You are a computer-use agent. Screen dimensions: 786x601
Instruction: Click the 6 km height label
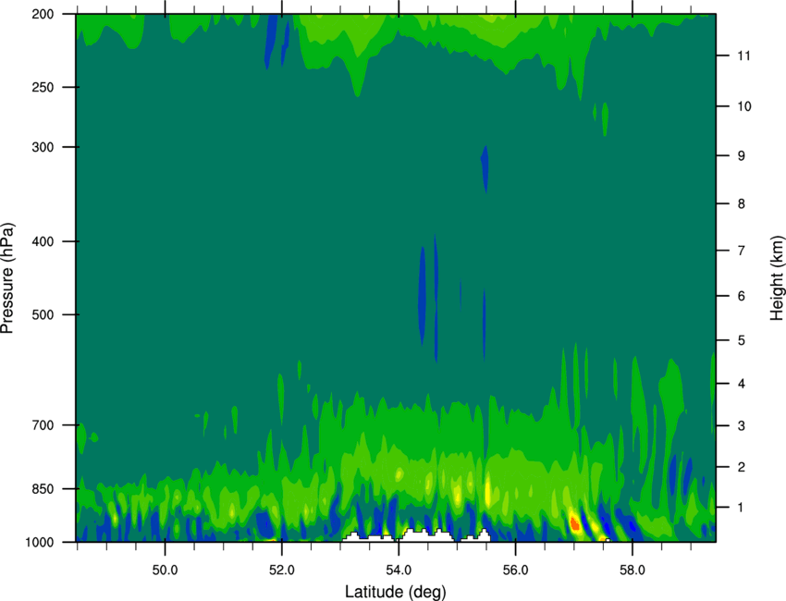point(742,296)
